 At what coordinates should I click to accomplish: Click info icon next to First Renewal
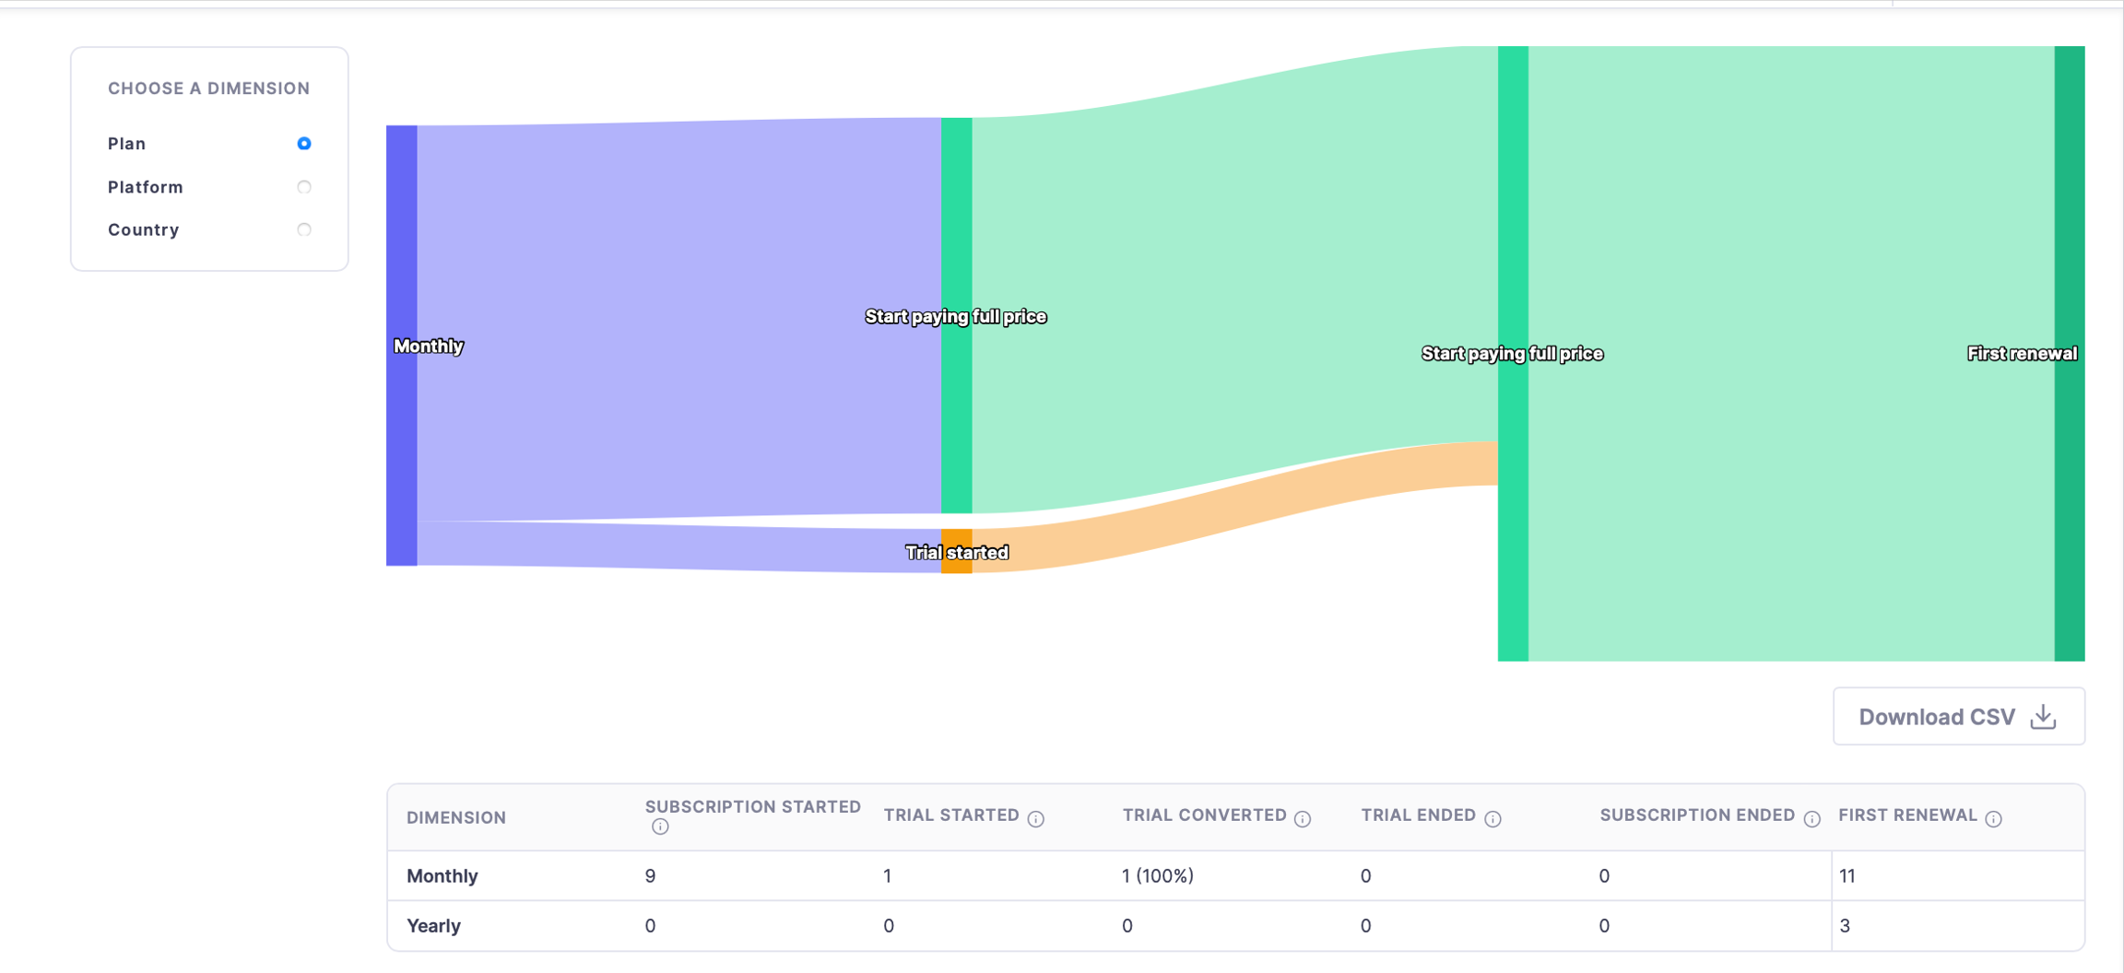coord(1993,818)
